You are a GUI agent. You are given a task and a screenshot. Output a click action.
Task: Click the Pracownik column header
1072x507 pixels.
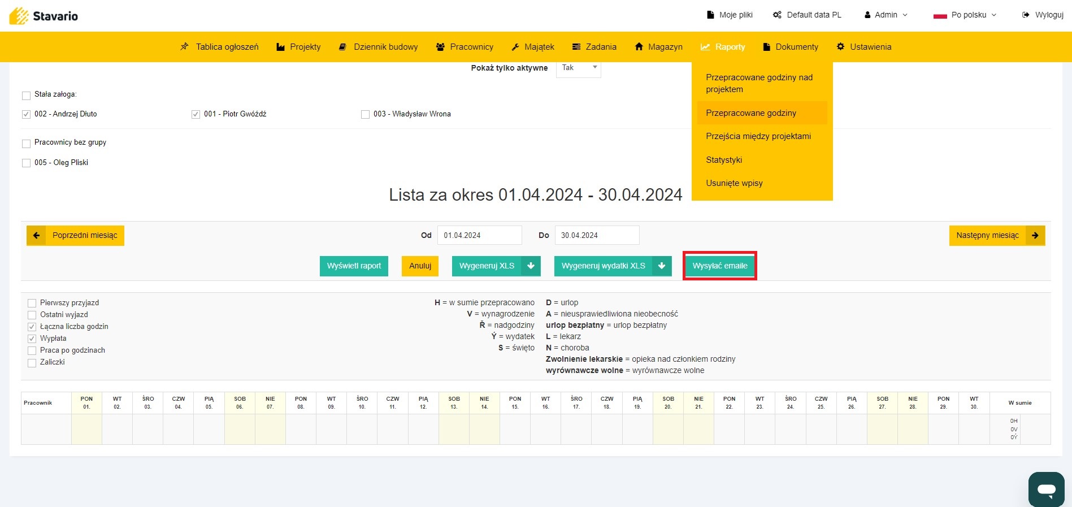point(46,403)
